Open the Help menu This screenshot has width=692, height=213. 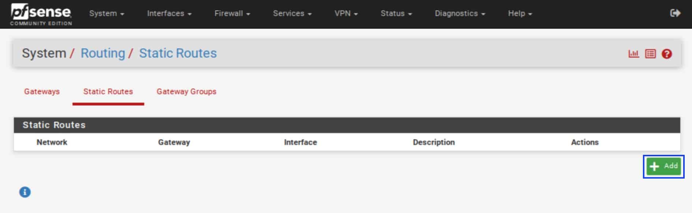520,14
